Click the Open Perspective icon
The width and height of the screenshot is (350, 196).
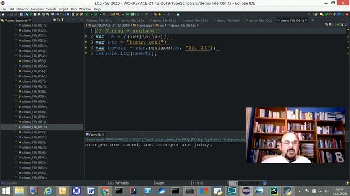tap(316, 14)
